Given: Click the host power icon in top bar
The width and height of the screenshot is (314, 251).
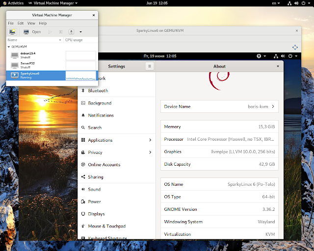Looking at the screenshot, I should [303, 3].
